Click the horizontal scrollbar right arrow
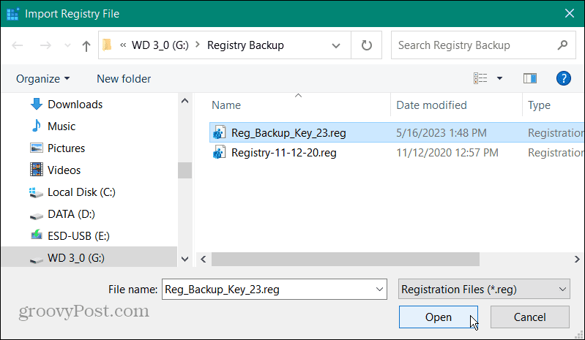The width and height of the screenshot is (585, 340). [x=577, y=259]
